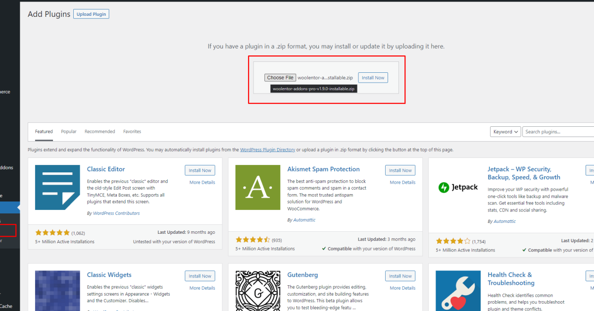Viewport: 594px width, 311px height.
Task: Click the Choose File button
Action: pos(280,77)
